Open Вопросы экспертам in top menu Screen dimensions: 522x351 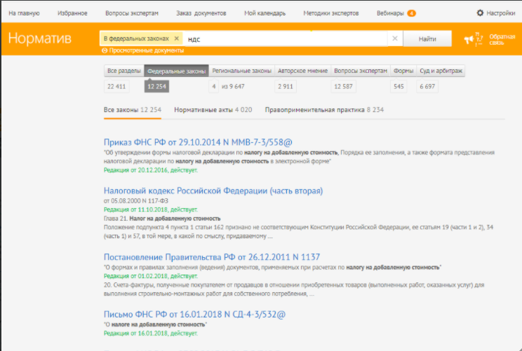click(132, 13)
